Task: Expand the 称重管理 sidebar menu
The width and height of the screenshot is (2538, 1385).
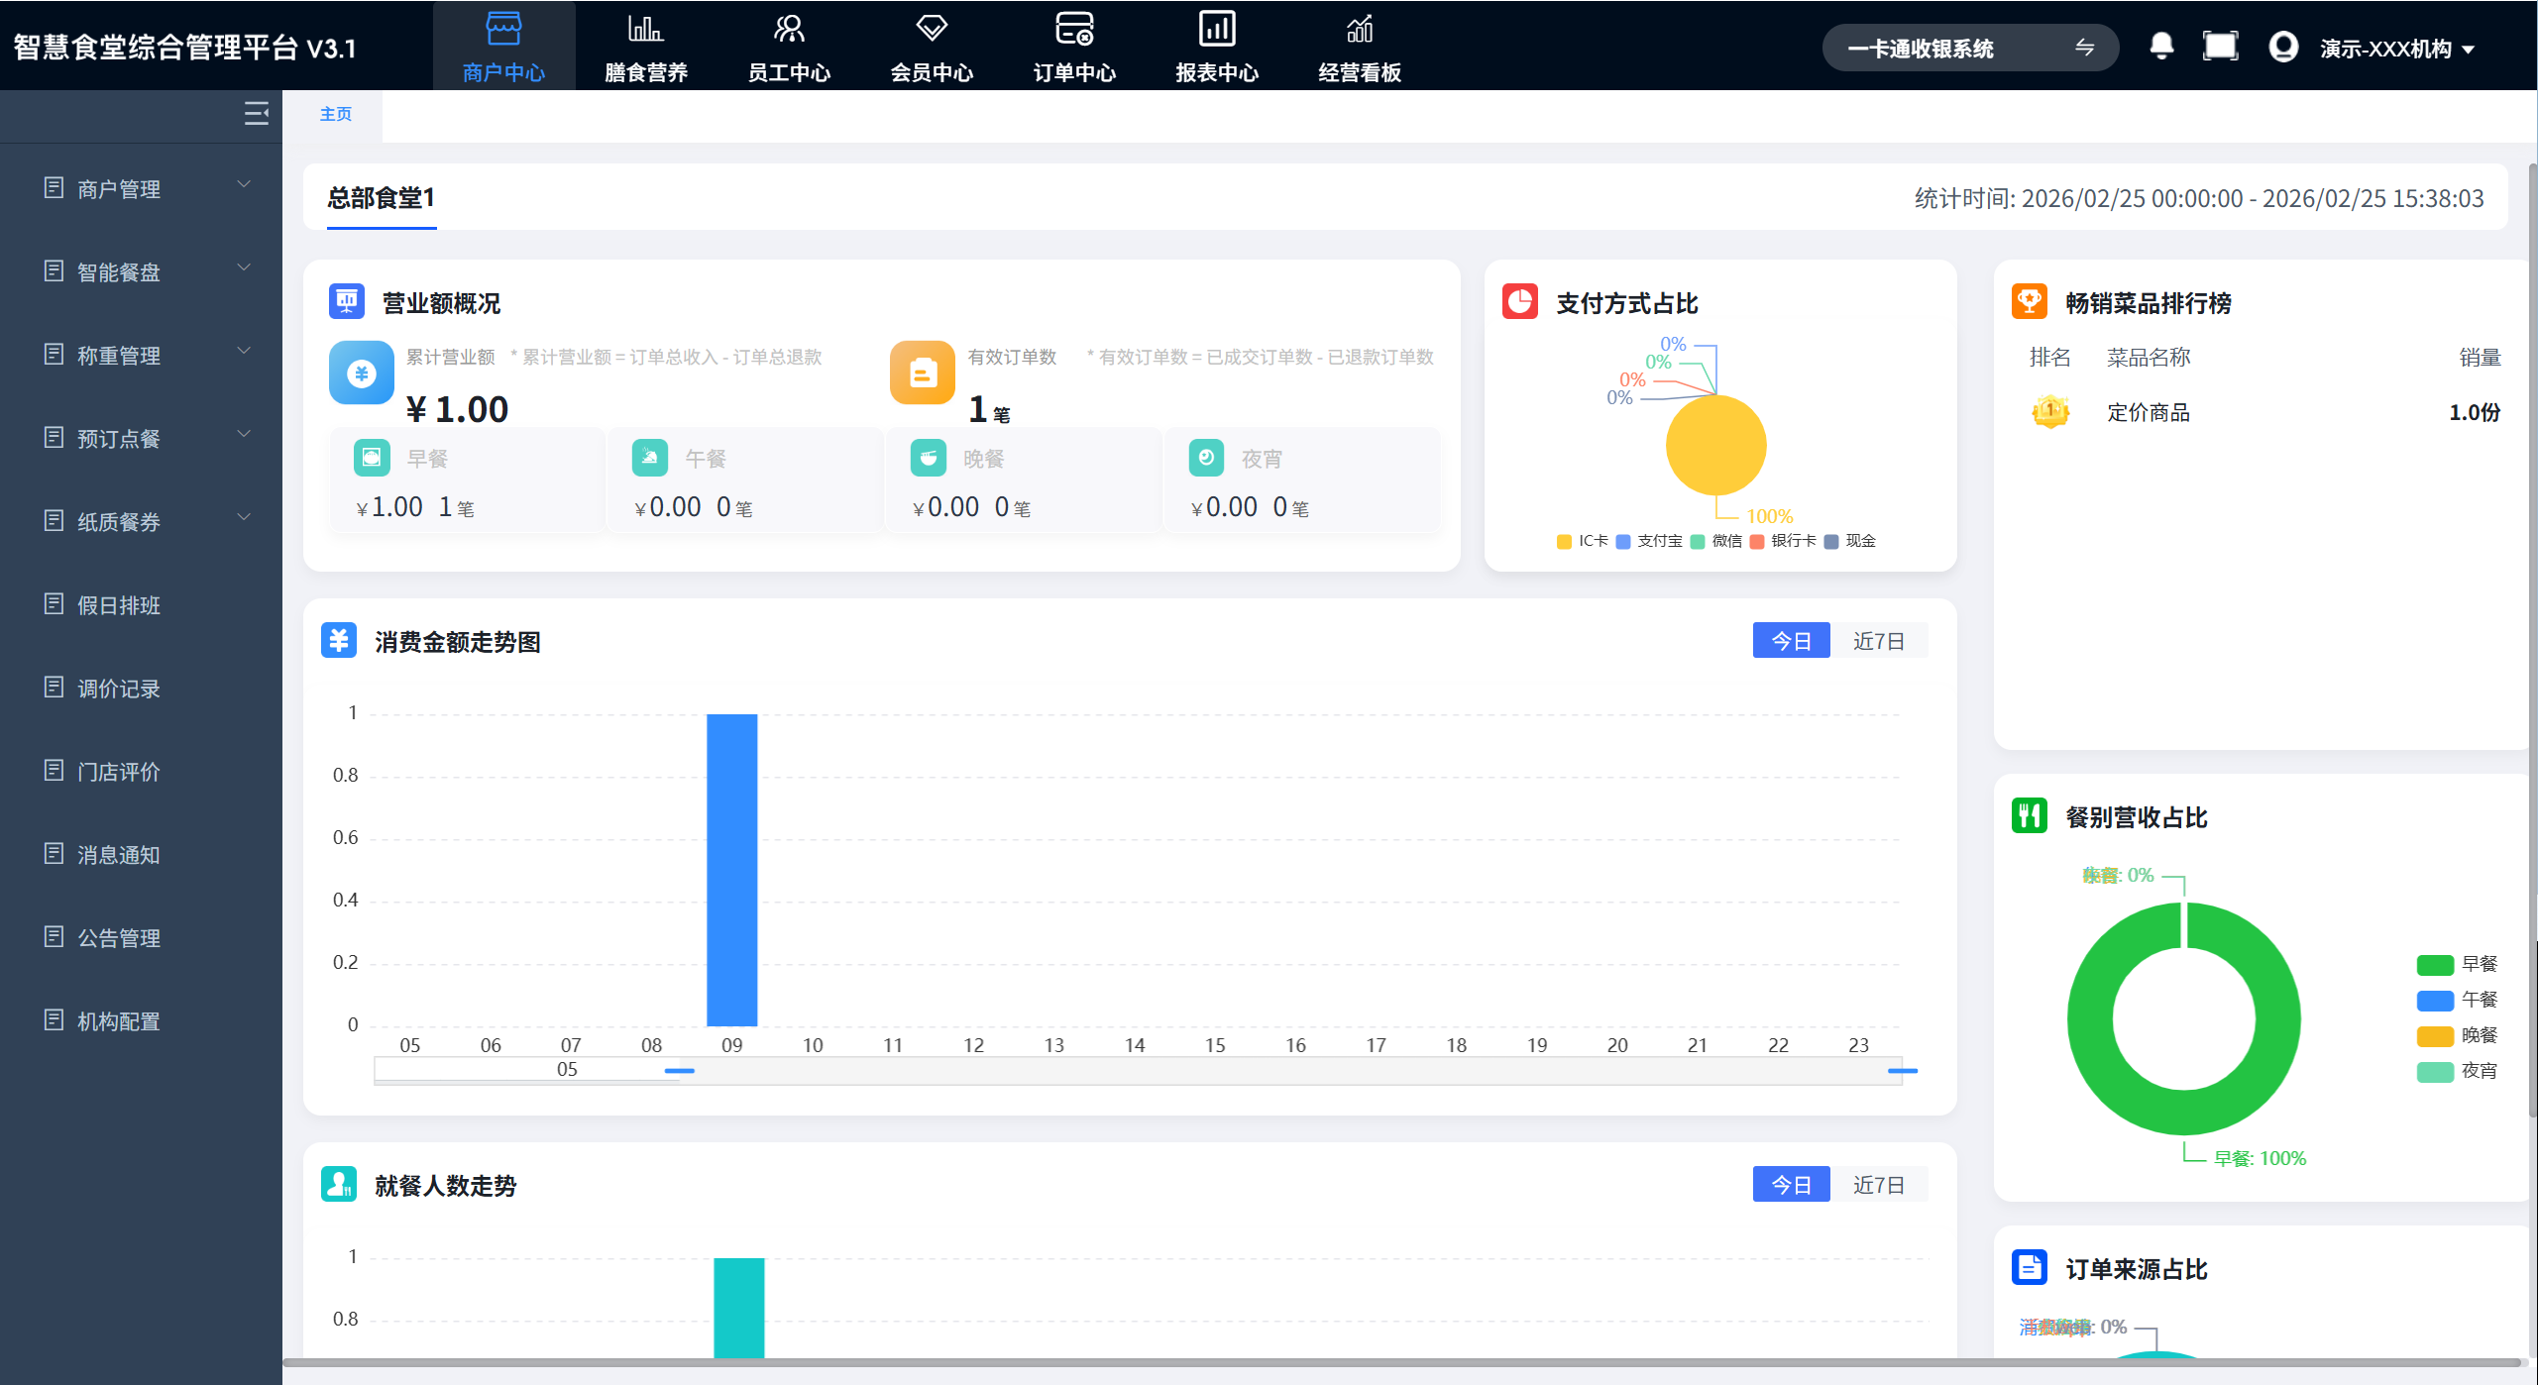Action: point(141,355)
